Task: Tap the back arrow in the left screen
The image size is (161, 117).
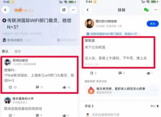Action: (5, 10)
